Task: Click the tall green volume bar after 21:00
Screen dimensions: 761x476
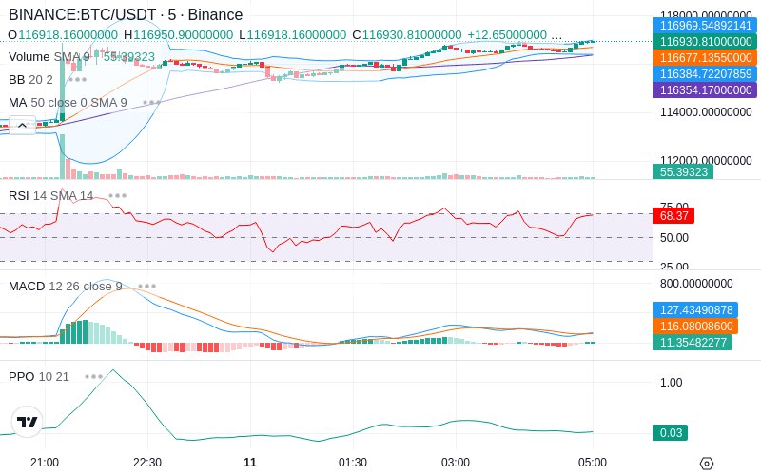Action: point(62,156)
